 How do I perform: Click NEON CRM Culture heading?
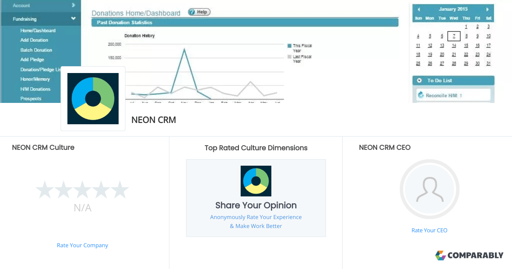[x=43, y=147]
